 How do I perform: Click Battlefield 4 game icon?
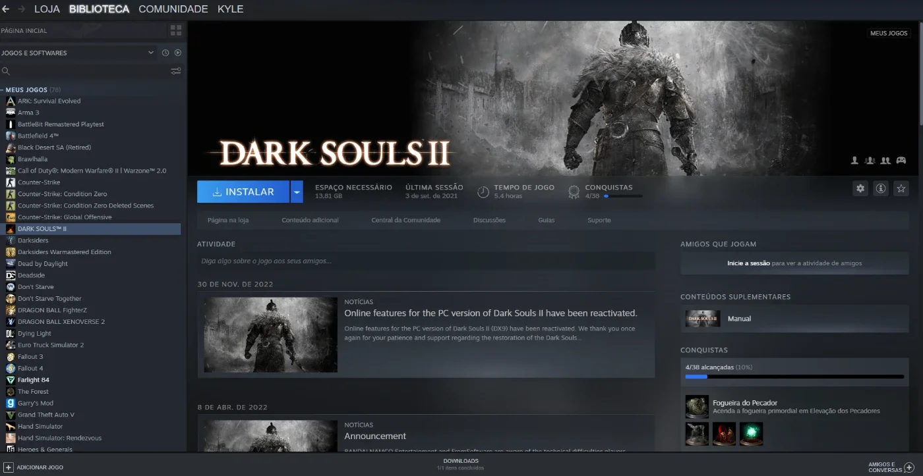pos(11,136)
